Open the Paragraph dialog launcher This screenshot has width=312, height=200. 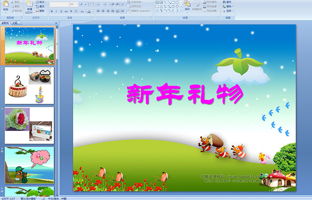click(152, 17)
